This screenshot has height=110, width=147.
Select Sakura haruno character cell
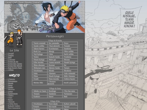(39, 49)
